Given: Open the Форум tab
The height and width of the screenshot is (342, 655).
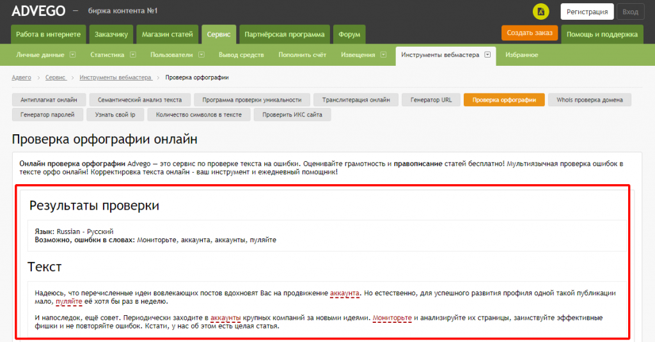Looking at the screenshot, I should [349, 34].
